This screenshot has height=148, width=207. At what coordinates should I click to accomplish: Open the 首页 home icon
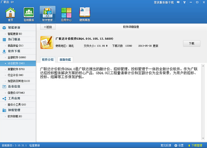10,14
